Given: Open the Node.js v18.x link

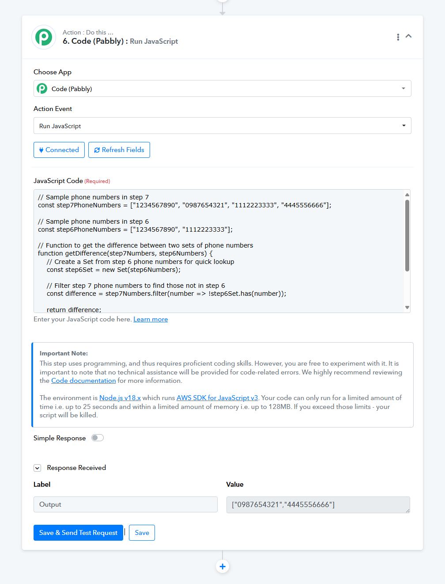Looking at the screenshot, I should (120, 398).
